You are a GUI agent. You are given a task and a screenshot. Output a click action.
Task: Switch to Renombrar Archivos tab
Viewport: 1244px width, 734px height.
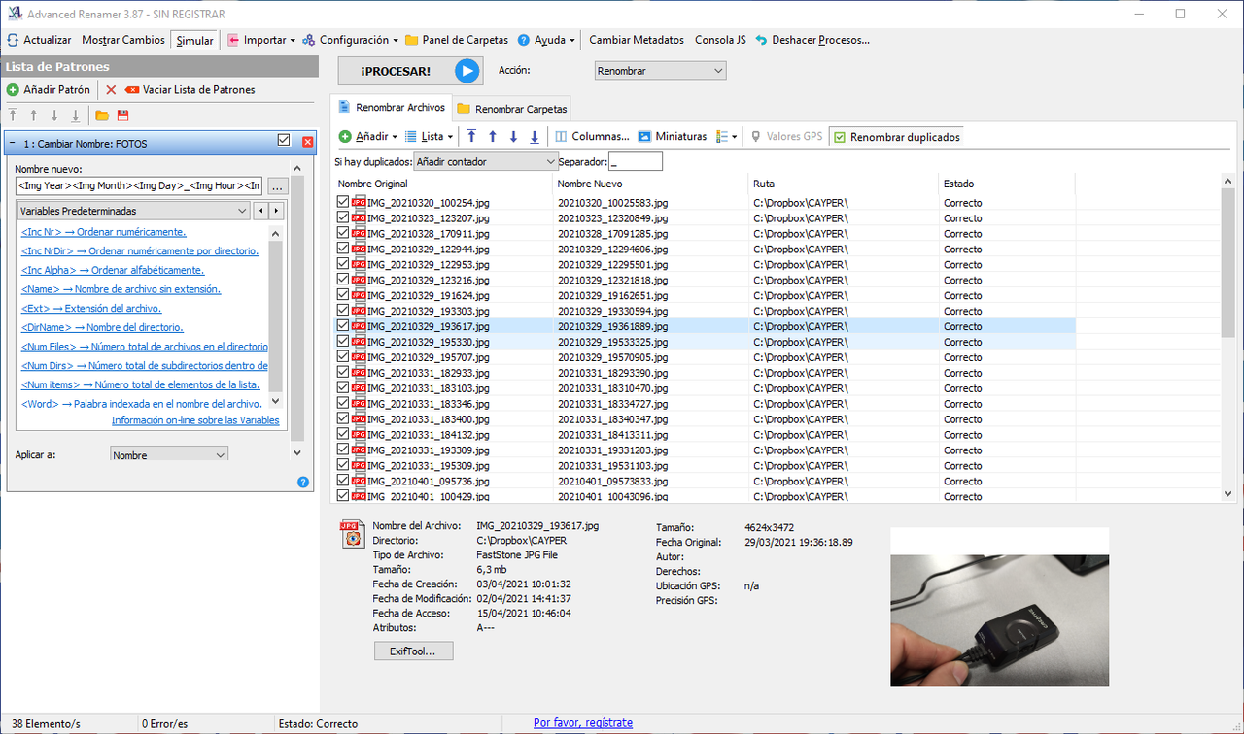390,108
